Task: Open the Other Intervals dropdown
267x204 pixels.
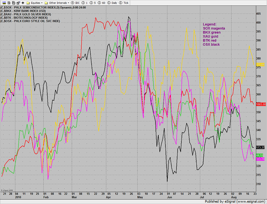Action: [57, 3]
